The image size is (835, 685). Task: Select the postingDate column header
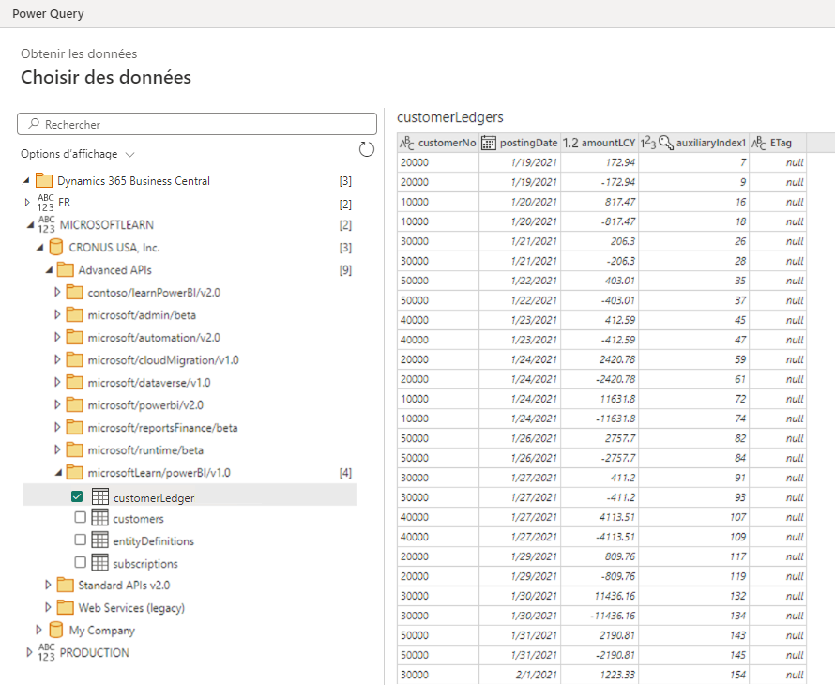pyautogui.click(x=520, y=143)
